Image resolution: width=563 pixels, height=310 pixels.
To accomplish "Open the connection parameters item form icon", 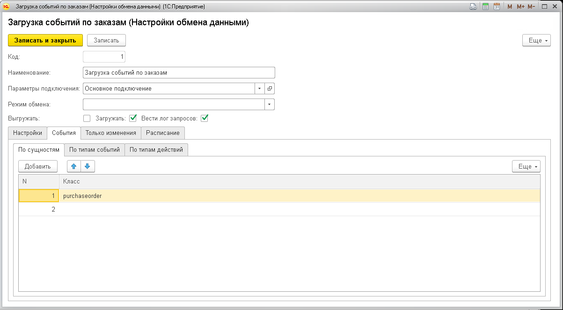I will (270, 88).
